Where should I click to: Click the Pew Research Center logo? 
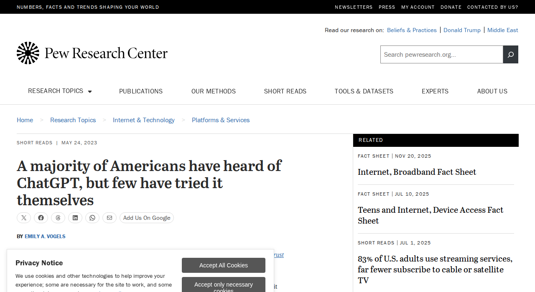click(92, 53)
